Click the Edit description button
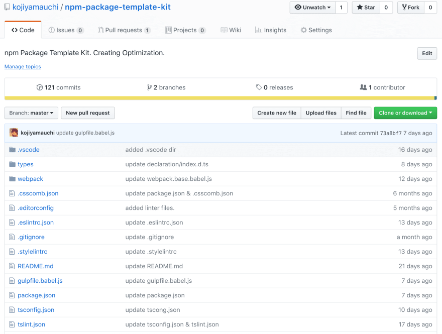Image resolution: width=442 pixels, height=334 pixels. (x=427, y=53)
